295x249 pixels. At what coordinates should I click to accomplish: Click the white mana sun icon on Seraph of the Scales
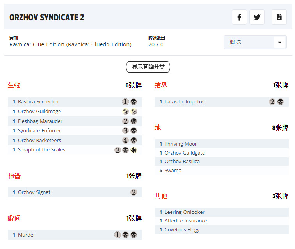pyautogui.click(x=134, y=150)
